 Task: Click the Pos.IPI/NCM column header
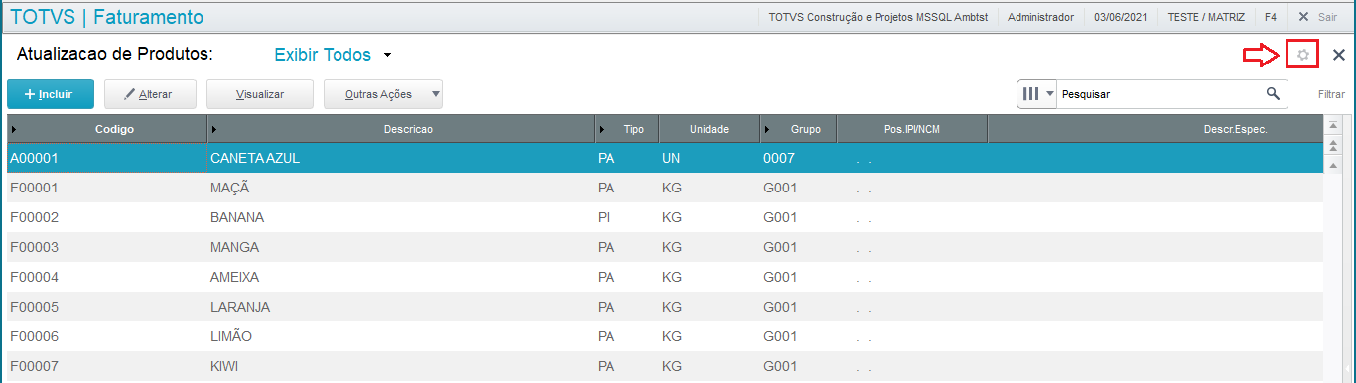coord(912,130)
